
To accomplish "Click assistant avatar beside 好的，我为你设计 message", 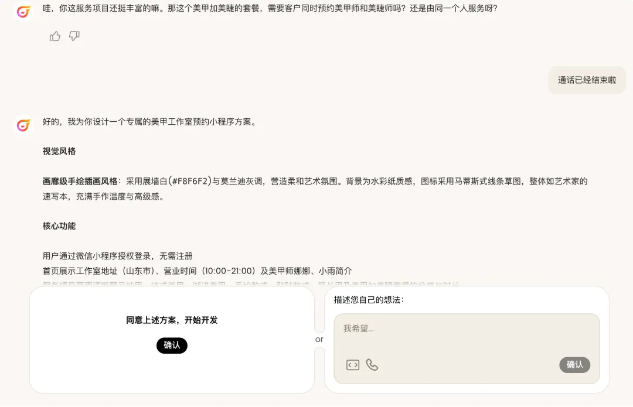I will (x=23, y=125).
